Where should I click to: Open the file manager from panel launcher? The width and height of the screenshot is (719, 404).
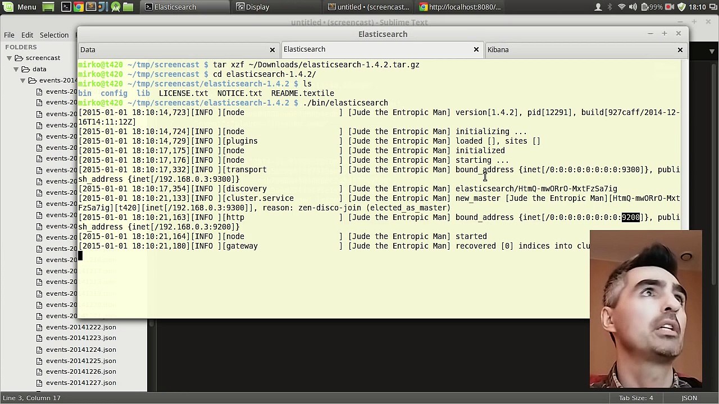pyautogui.click(x=128, y=7)
